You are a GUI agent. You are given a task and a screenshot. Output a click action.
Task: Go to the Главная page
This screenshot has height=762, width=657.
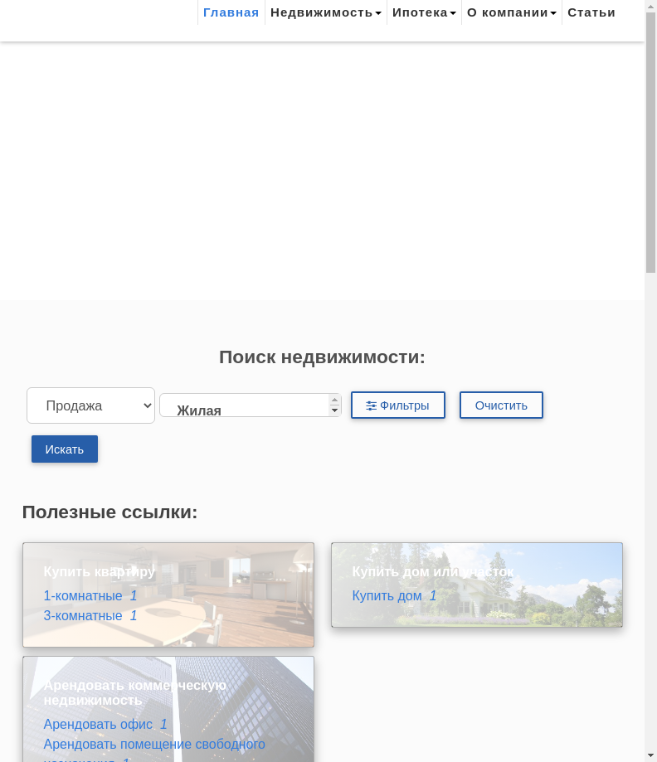pyautogui.click(x=231, y=12)
